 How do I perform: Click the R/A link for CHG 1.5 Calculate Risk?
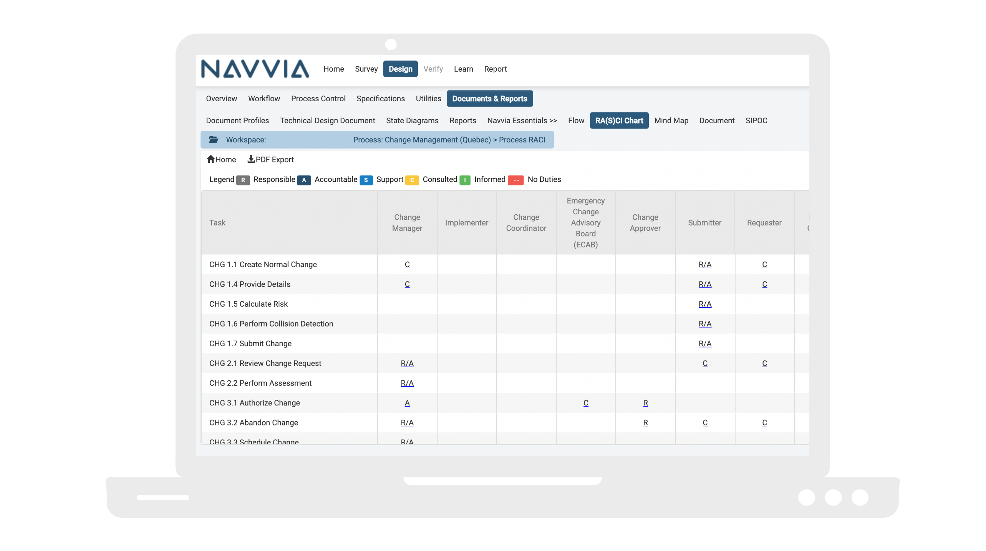tap(705, 304)
